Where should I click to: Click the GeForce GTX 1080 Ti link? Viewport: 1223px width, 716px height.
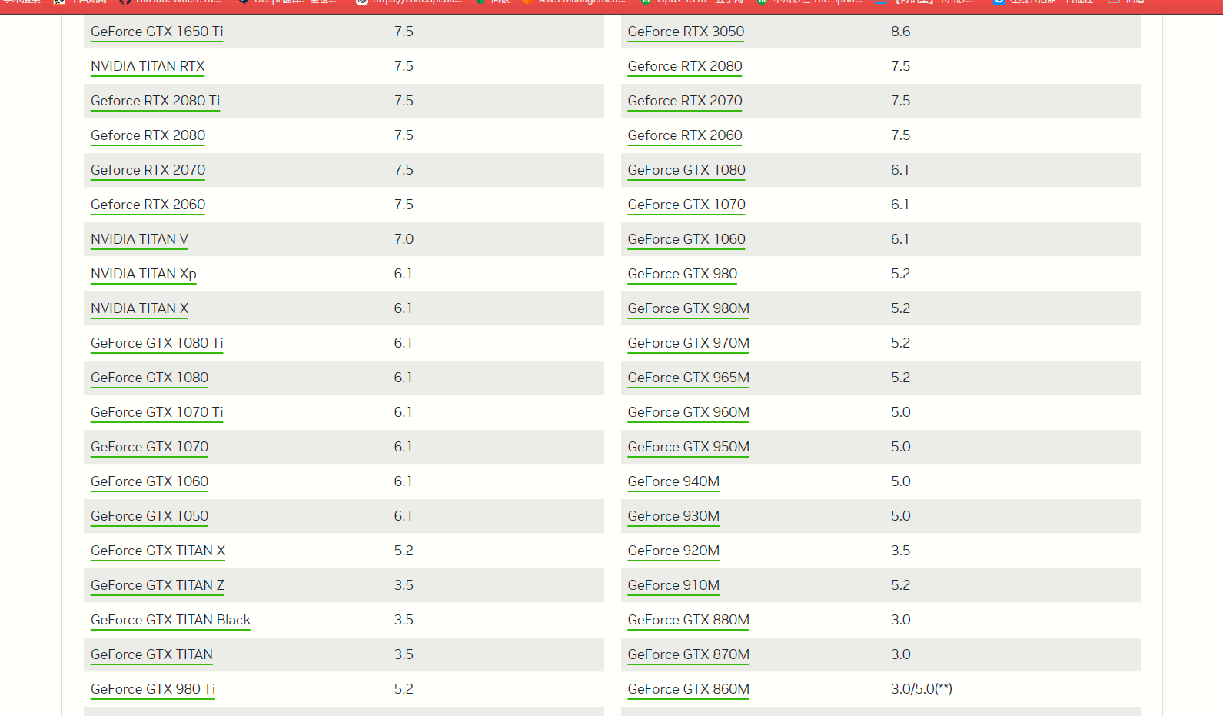click(x=157, y=343)
